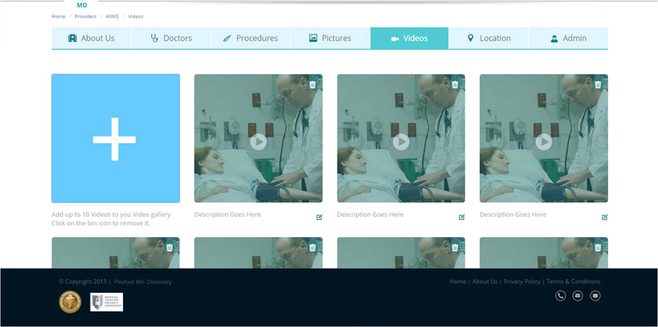Click the bin icon on the top row's second video
This screenshot has height=327, width=658.
pyautogui.click(x=455, y=85)
